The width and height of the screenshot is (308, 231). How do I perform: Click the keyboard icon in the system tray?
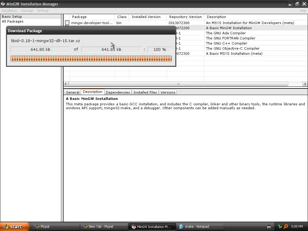[x=269, y=227]
